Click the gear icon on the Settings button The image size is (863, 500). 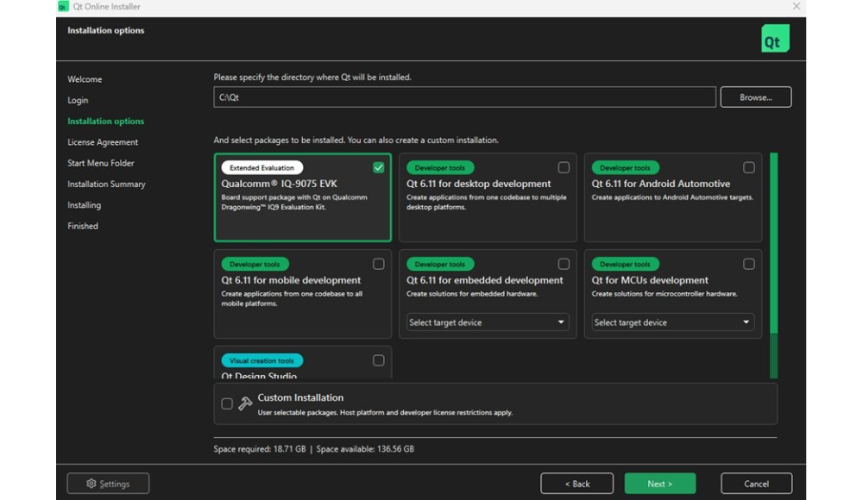tap(91, 484)
